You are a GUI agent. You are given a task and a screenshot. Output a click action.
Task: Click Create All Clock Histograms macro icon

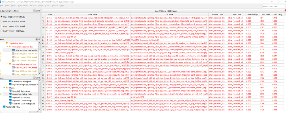pos(10,104)
